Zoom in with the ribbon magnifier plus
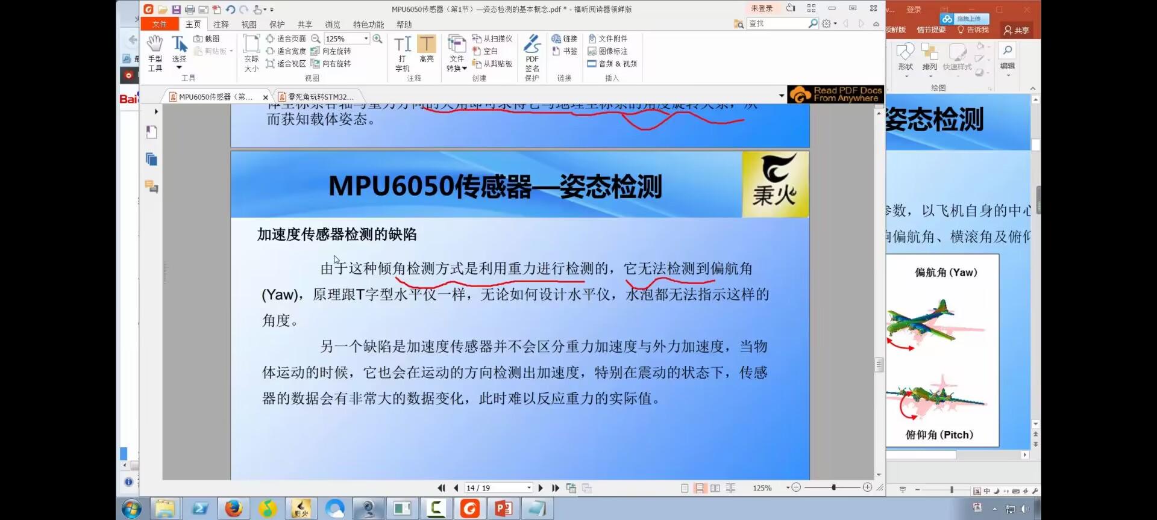This screenshot has height=520, width=1157. [378, 39]
